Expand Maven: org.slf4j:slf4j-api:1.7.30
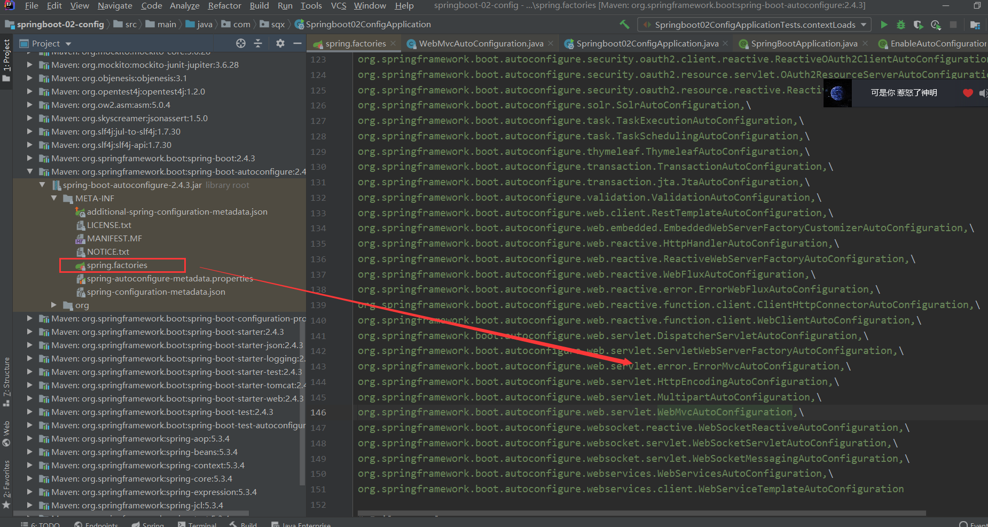The height and width of the screenshot is (527, 988). [30, 145]
